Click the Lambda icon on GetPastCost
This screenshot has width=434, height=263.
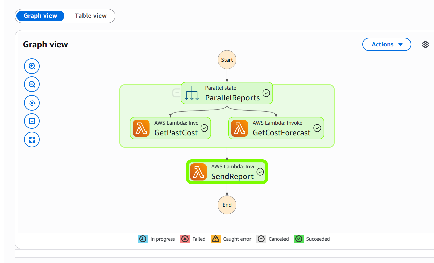(x=141, y=128)
